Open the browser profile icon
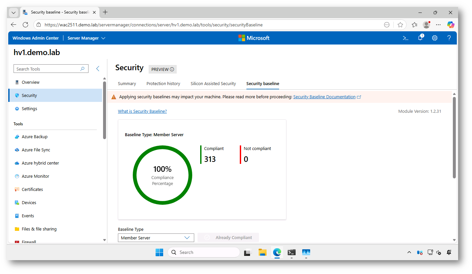 tap(426, 25)
